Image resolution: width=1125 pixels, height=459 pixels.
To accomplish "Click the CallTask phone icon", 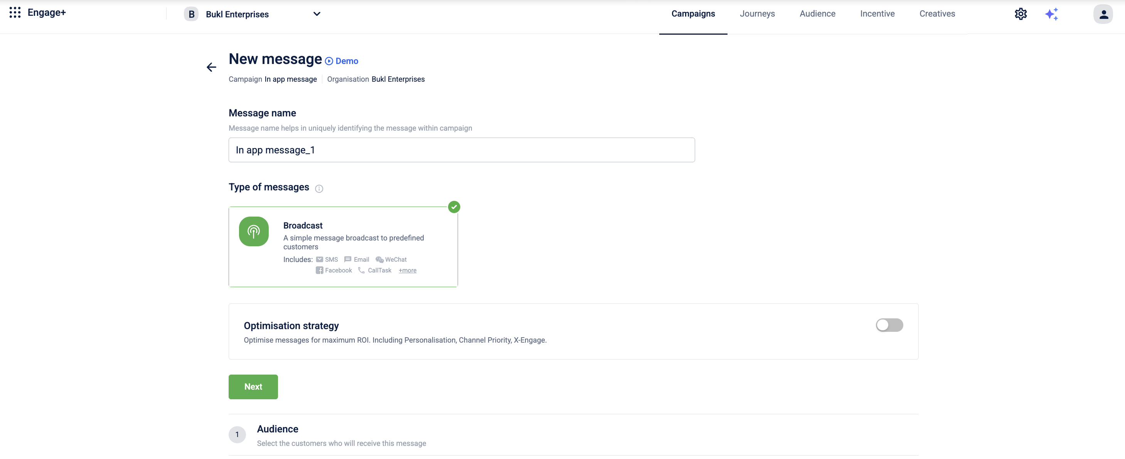I will [x=361, y=271].
